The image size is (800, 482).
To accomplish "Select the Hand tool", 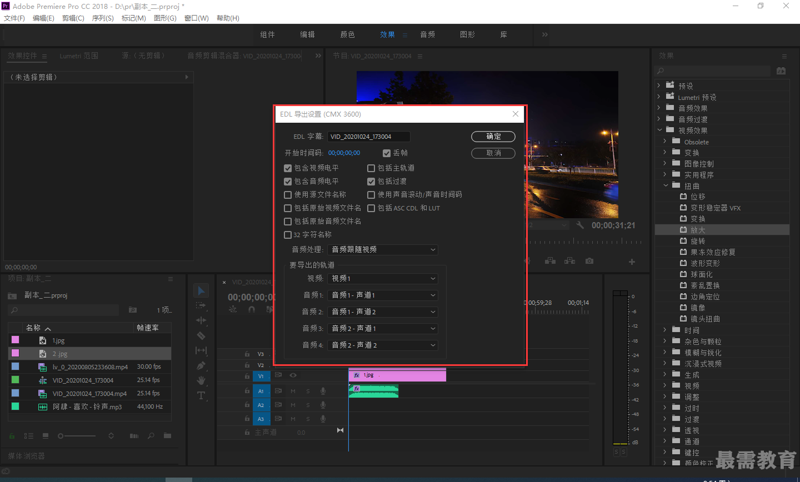I will [x=201, y=380].
